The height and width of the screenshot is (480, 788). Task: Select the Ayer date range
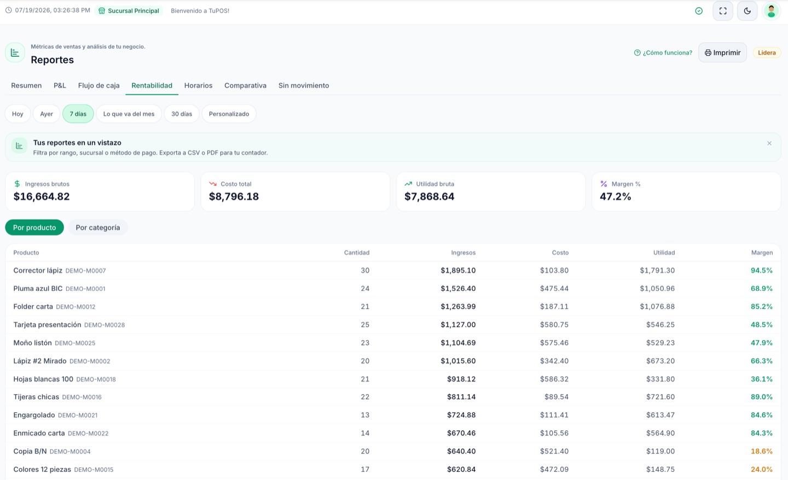click(47, 114)
